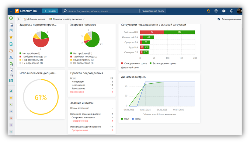Click the gear settings icon

[224, 11]
